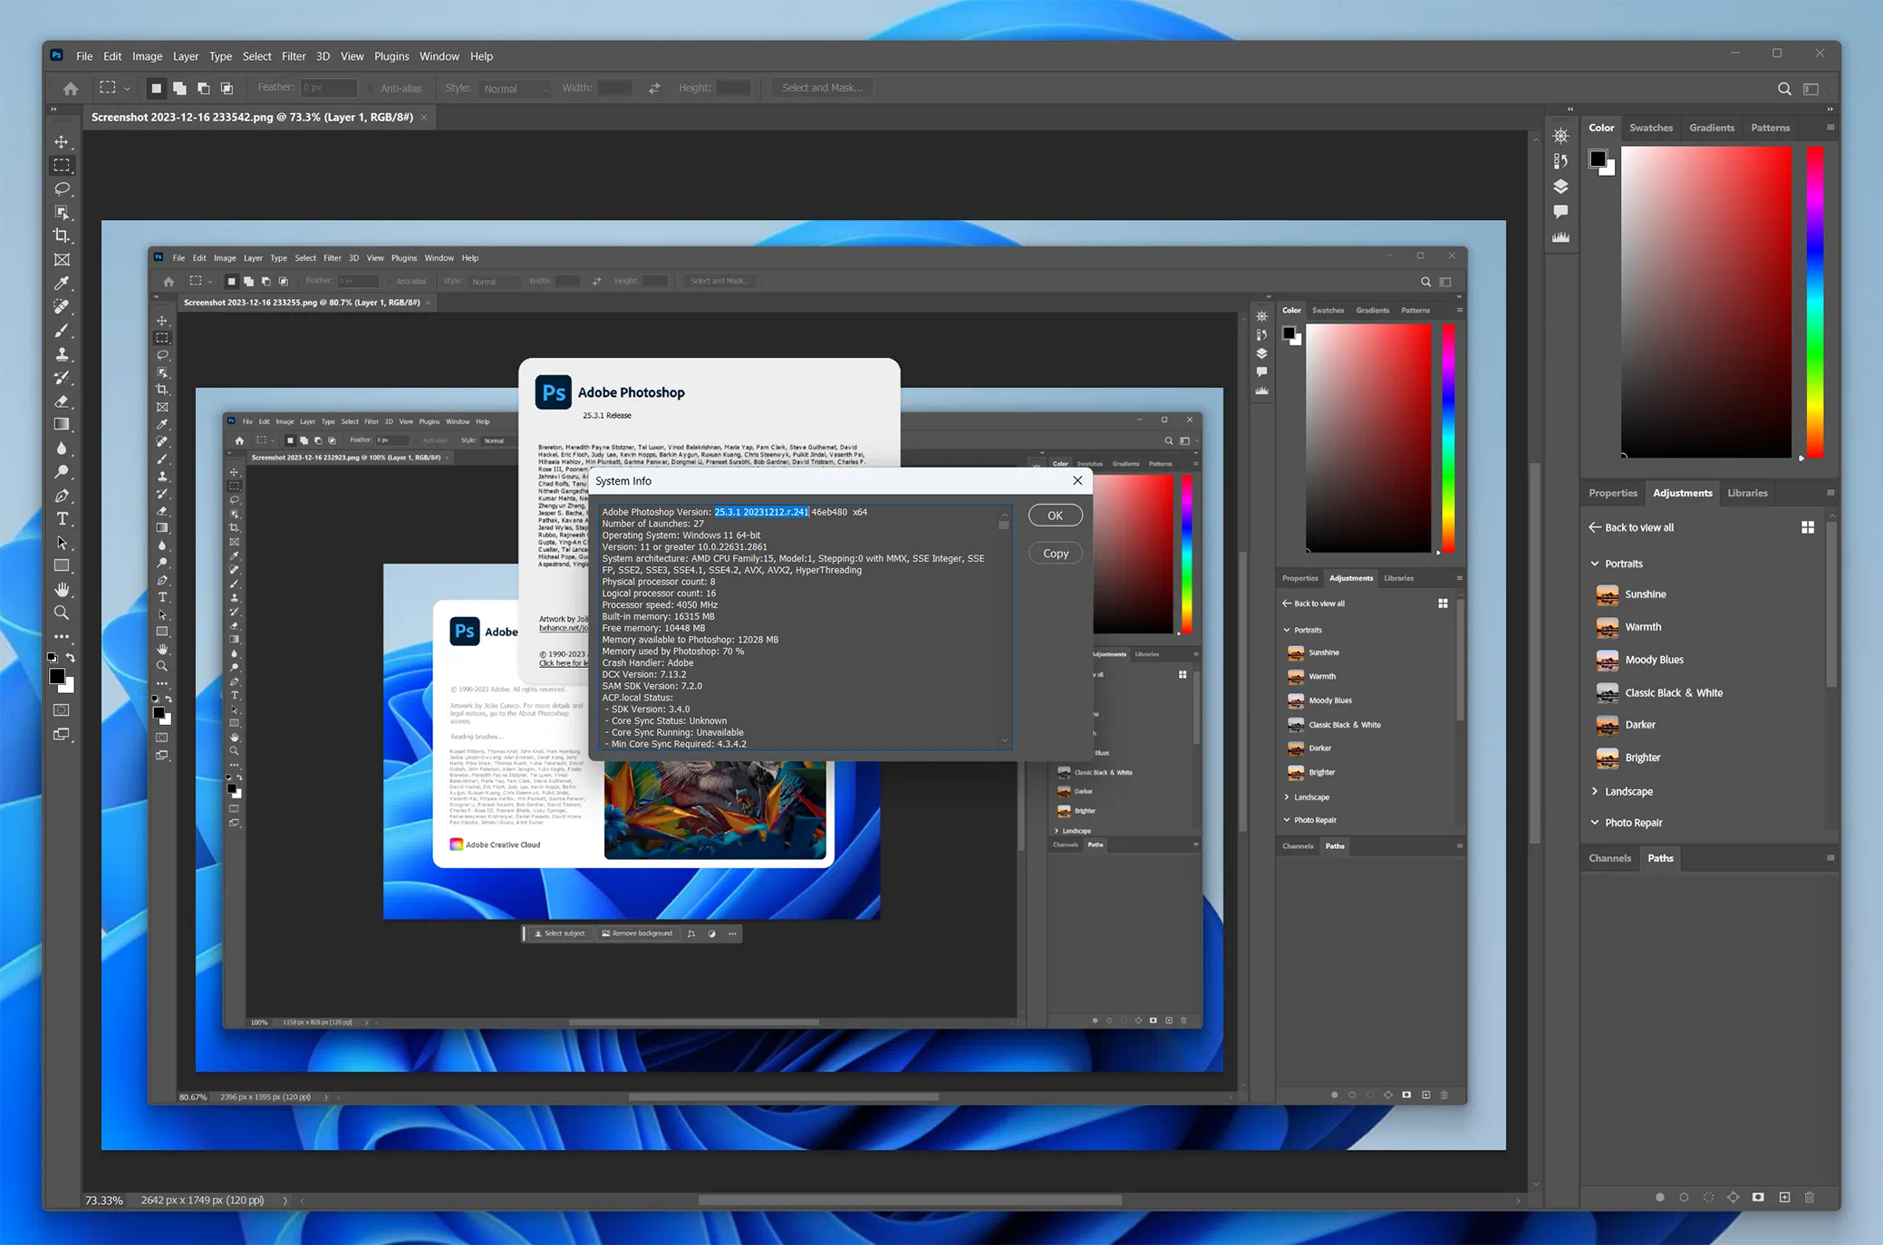Image resolution: width=1883 pixels, height=1245 pixels.
Task: Select the Eraser tool
Action: pos(62,401)
